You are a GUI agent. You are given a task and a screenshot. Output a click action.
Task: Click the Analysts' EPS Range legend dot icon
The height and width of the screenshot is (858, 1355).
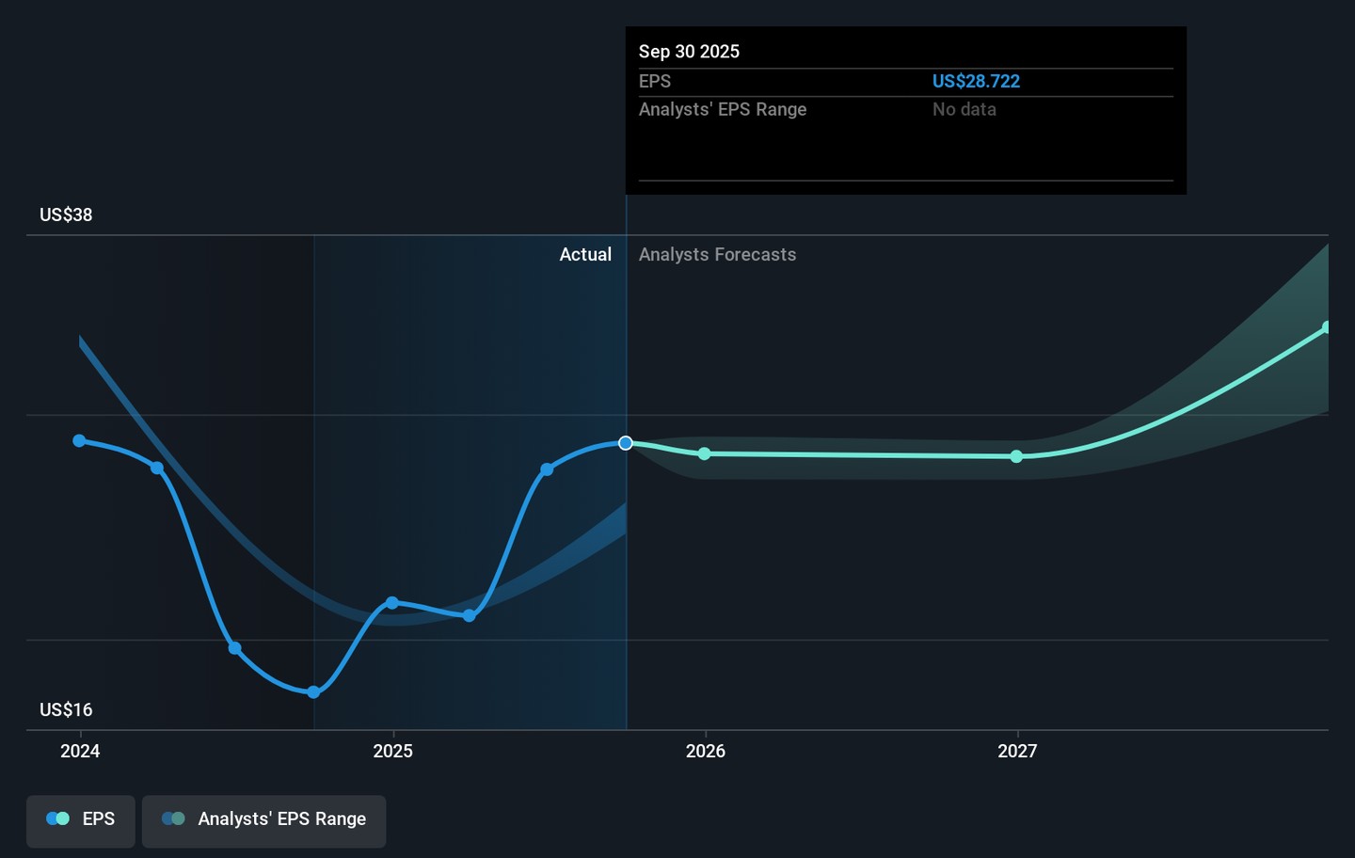point(173,818)
